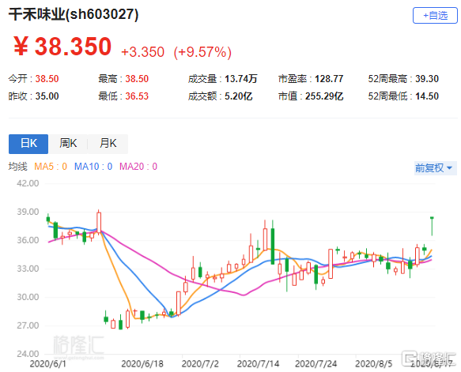
Task: Add the stock via the +自选 button
Action: (435, 15)
